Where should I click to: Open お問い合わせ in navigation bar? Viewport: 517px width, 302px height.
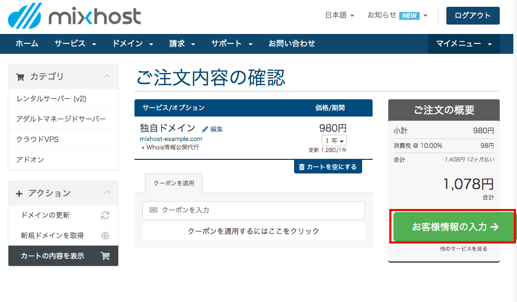[292, 43]
